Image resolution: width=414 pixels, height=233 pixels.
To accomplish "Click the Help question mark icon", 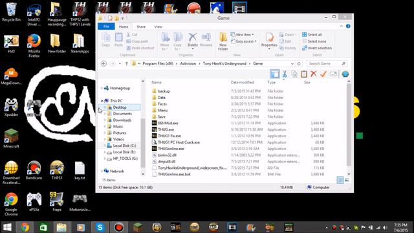I will pos(348,26).
